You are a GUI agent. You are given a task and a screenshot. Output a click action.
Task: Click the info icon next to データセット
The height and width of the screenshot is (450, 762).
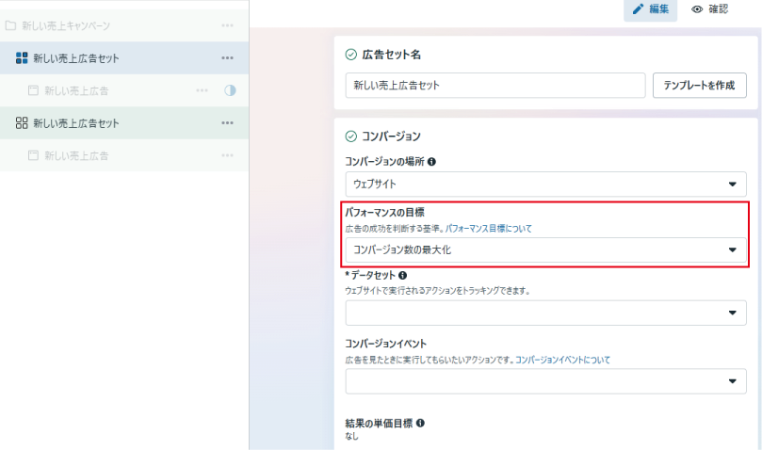402,276
